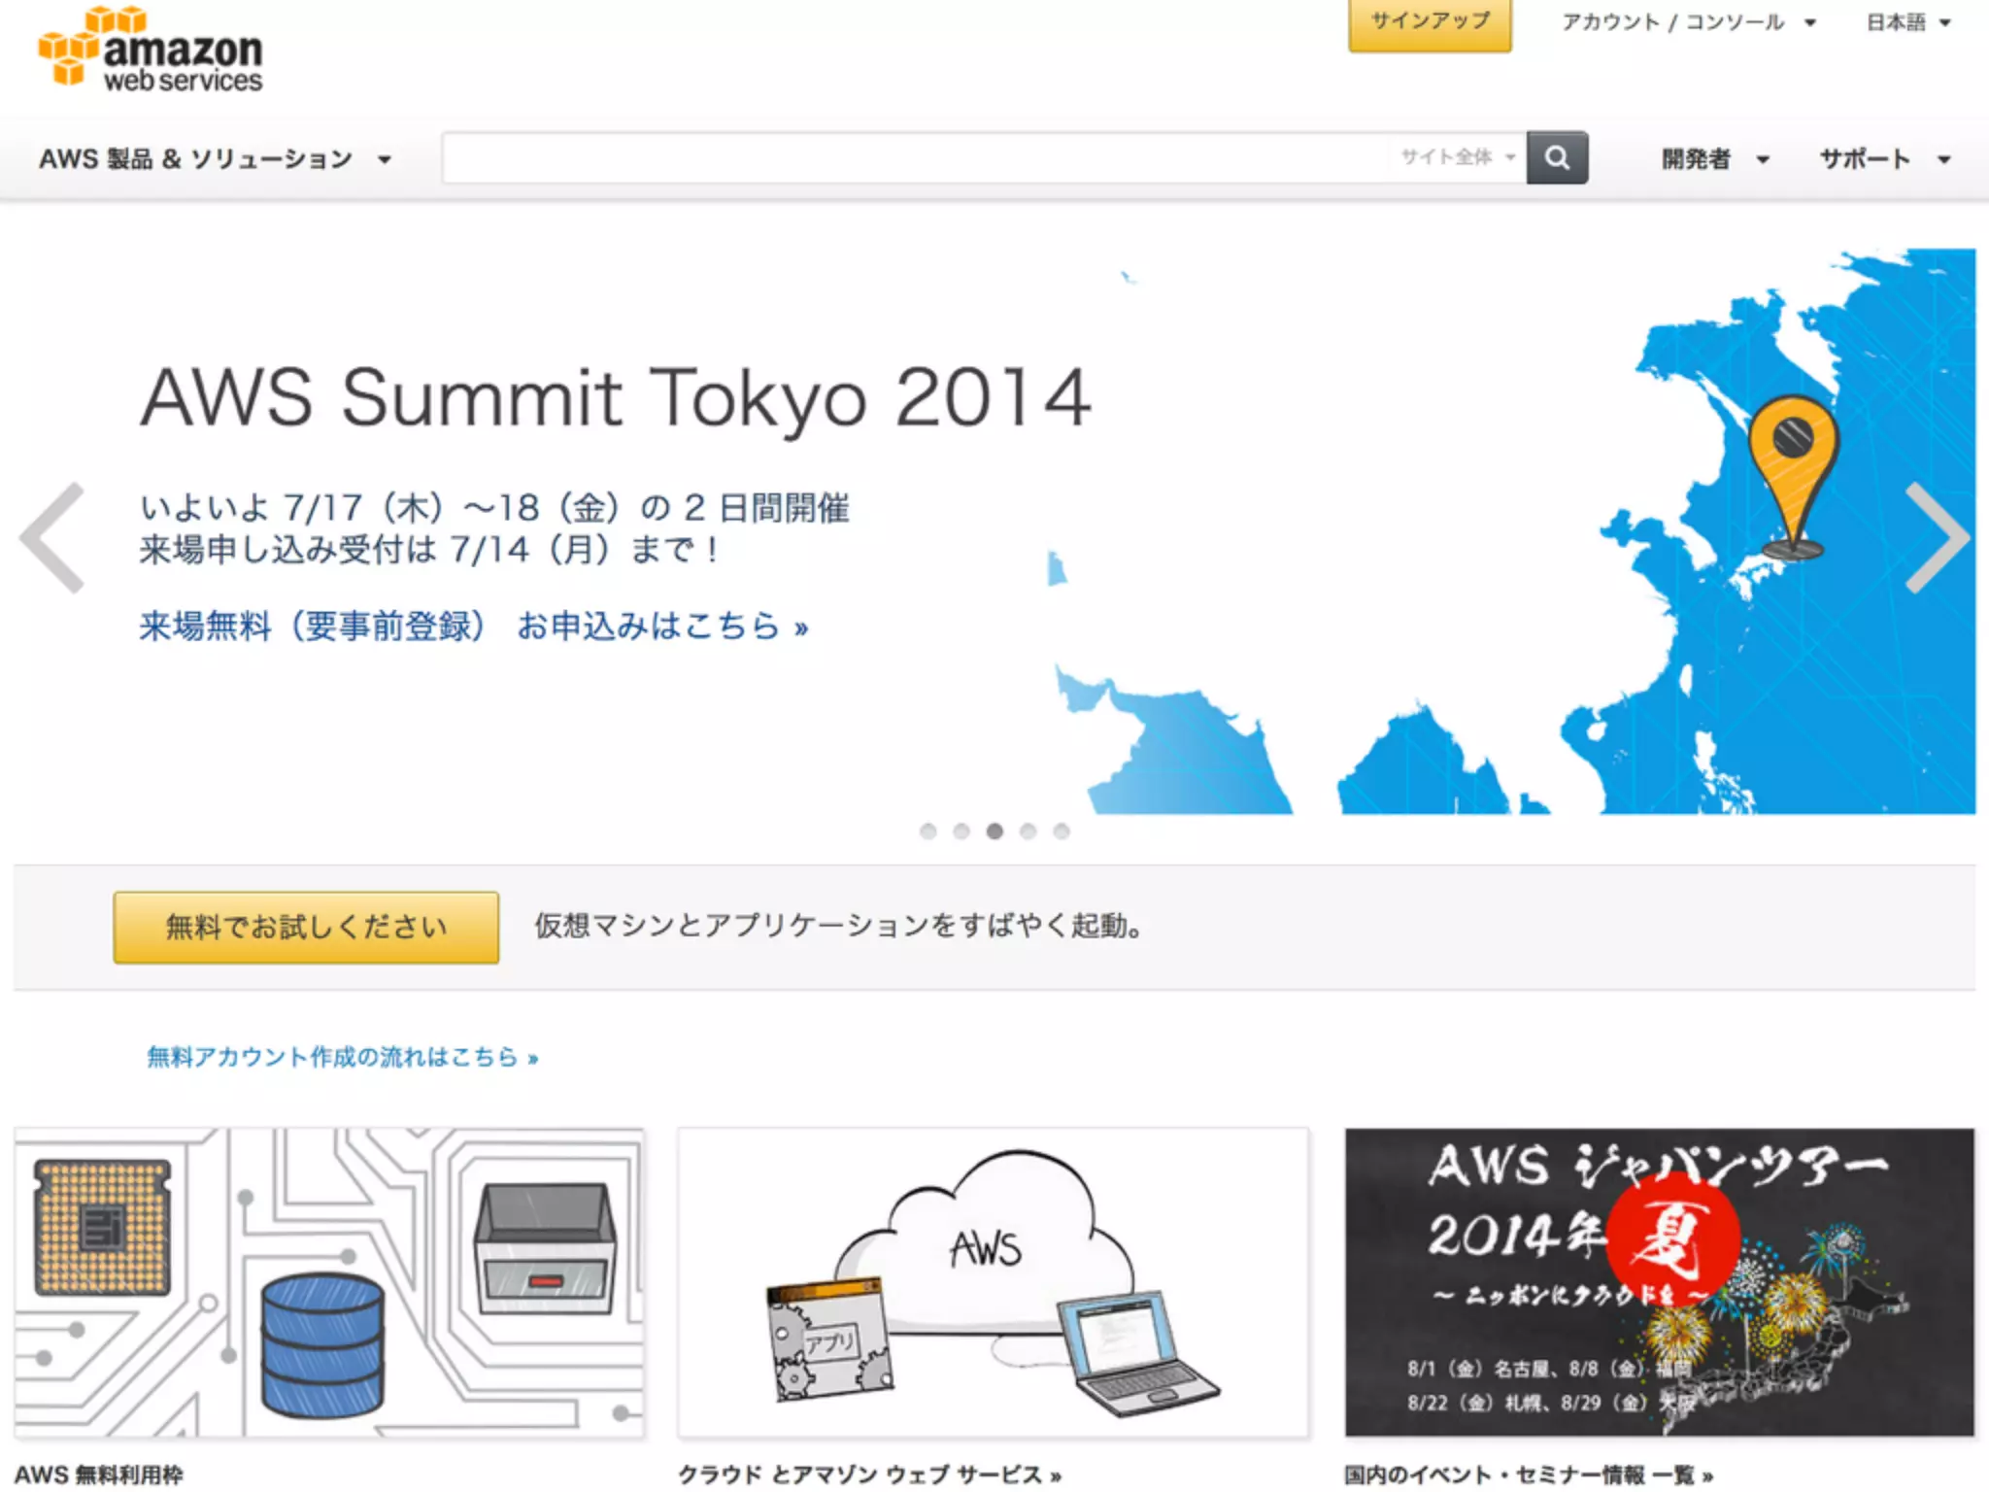Open AWS ジャパンツアー 2014 banner thumbnail

coord(1659,1282)
